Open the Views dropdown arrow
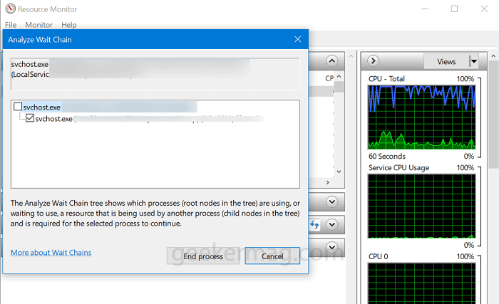The image size is (499, 304). coord(474,61)
